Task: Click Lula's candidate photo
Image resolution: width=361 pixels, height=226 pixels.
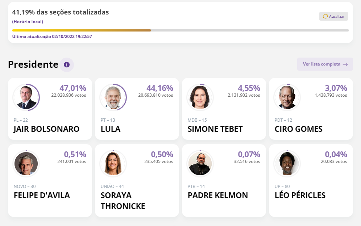Action: [x=113, y=98]
